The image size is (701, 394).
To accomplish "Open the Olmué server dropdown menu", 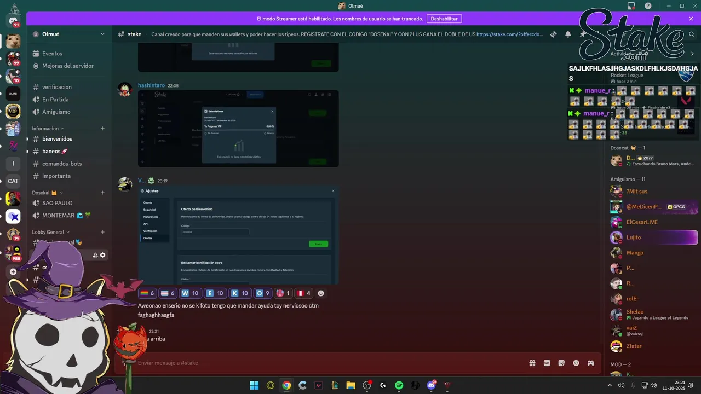I will (x=70, y=34).
